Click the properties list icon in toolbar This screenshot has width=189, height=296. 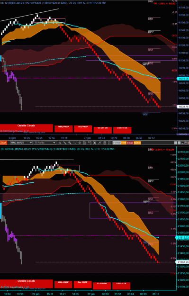(x=110, y=143)
